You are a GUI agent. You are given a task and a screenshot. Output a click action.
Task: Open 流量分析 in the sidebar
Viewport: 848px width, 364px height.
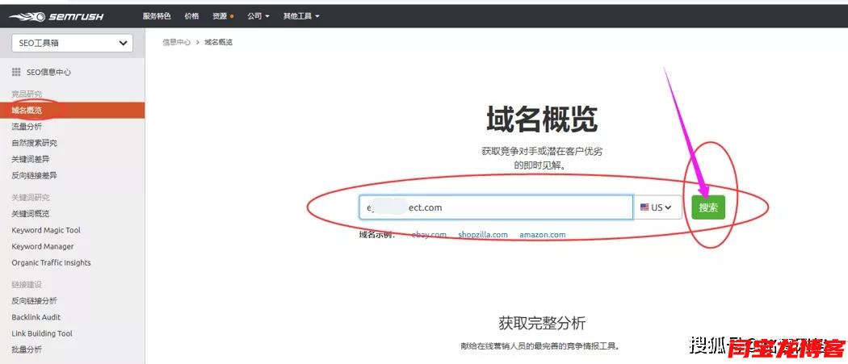[x=27, y=127]
